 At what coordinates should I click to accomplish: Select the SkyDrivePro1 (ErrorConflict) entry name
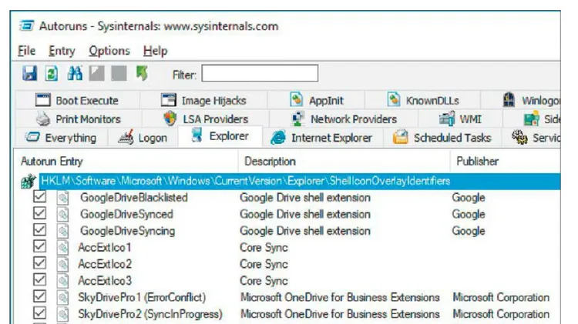[x=142, y=297]
